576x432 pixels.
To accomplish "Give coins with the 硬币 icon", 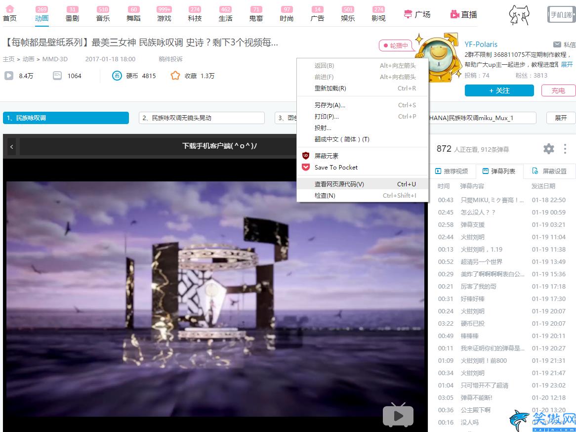I will [117, 76].
